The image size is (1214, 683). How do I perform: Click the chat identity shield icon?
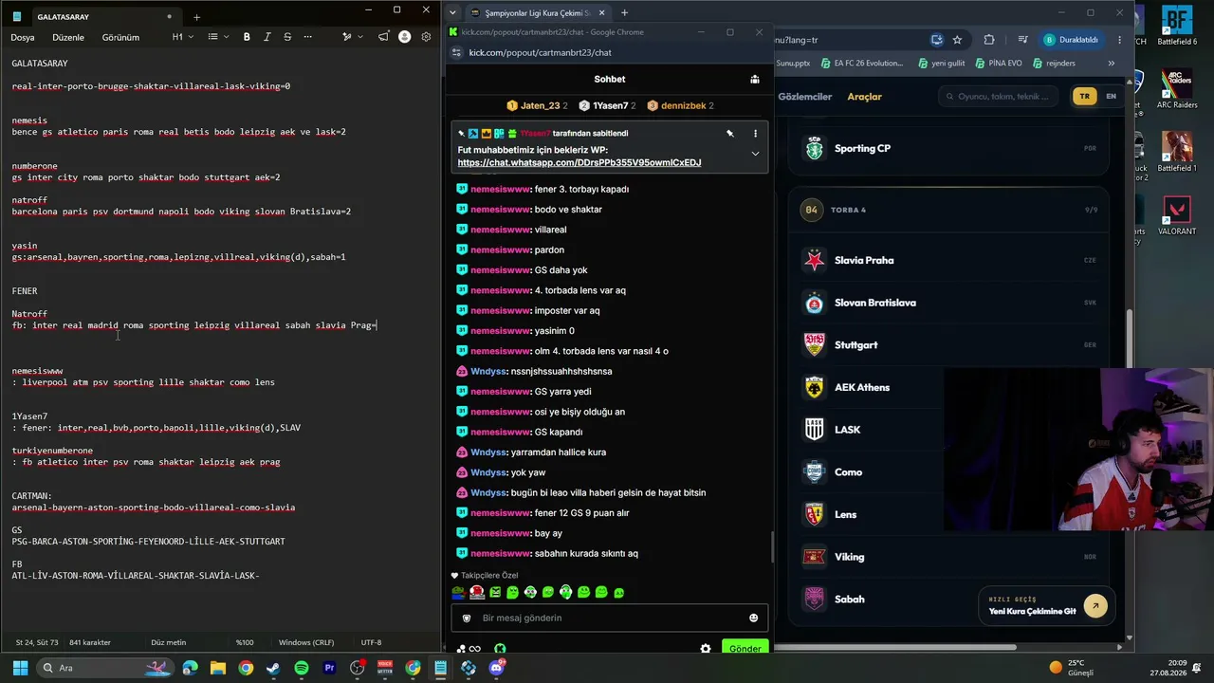click(466, 618)
